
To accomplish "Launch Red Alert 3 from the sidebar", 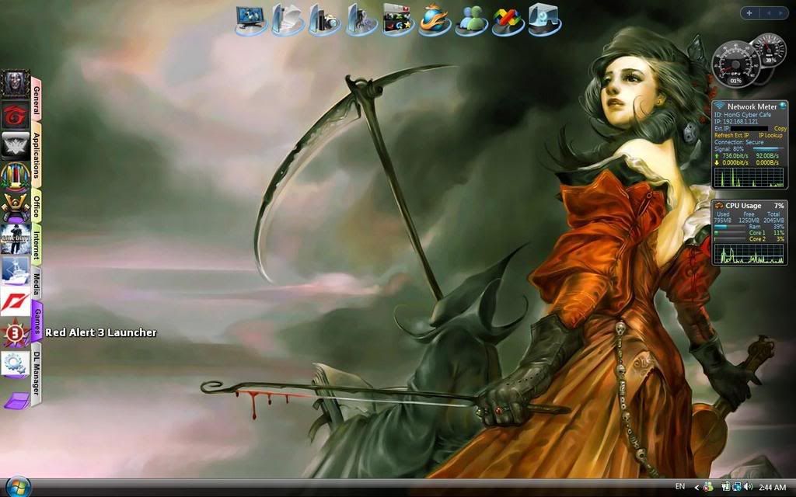I will click(16, 332).
